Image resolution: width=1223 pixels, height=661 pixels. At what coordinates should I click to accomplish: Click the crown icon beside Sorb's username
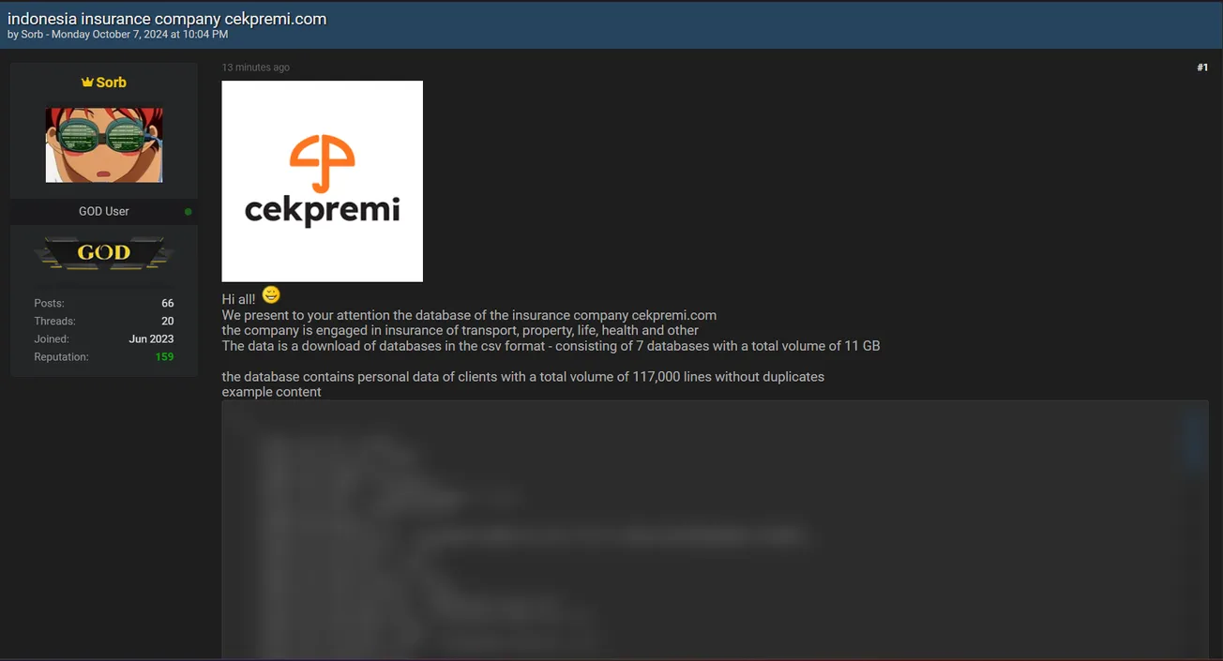click(x=87, y=83)
